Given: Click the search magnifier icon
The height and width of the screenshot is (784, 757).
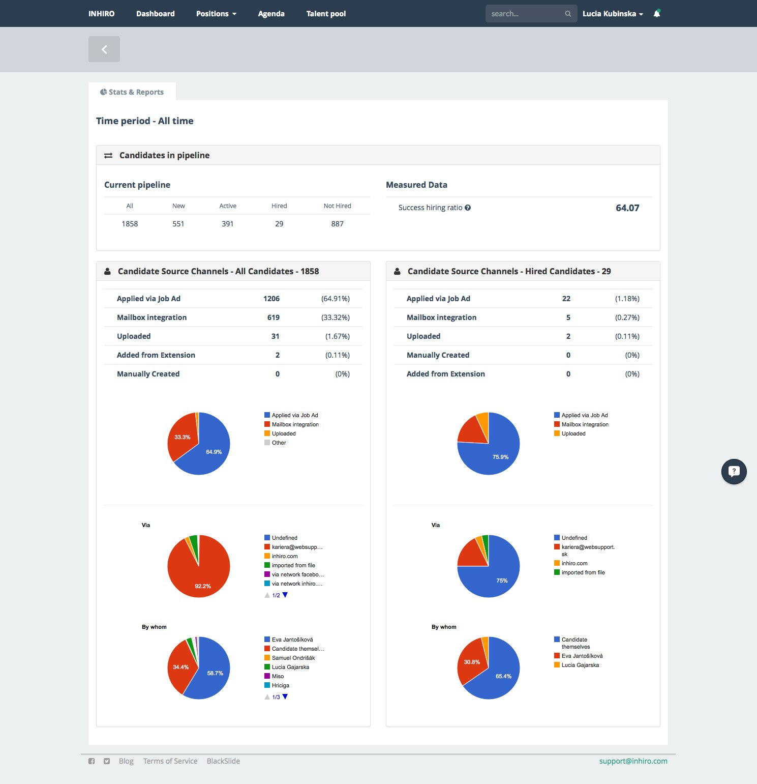Looking at the screenshot, I should 568,14.
